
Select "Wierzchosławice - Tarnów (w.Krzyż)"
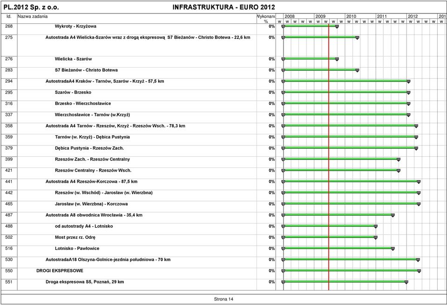coord(92,115)
